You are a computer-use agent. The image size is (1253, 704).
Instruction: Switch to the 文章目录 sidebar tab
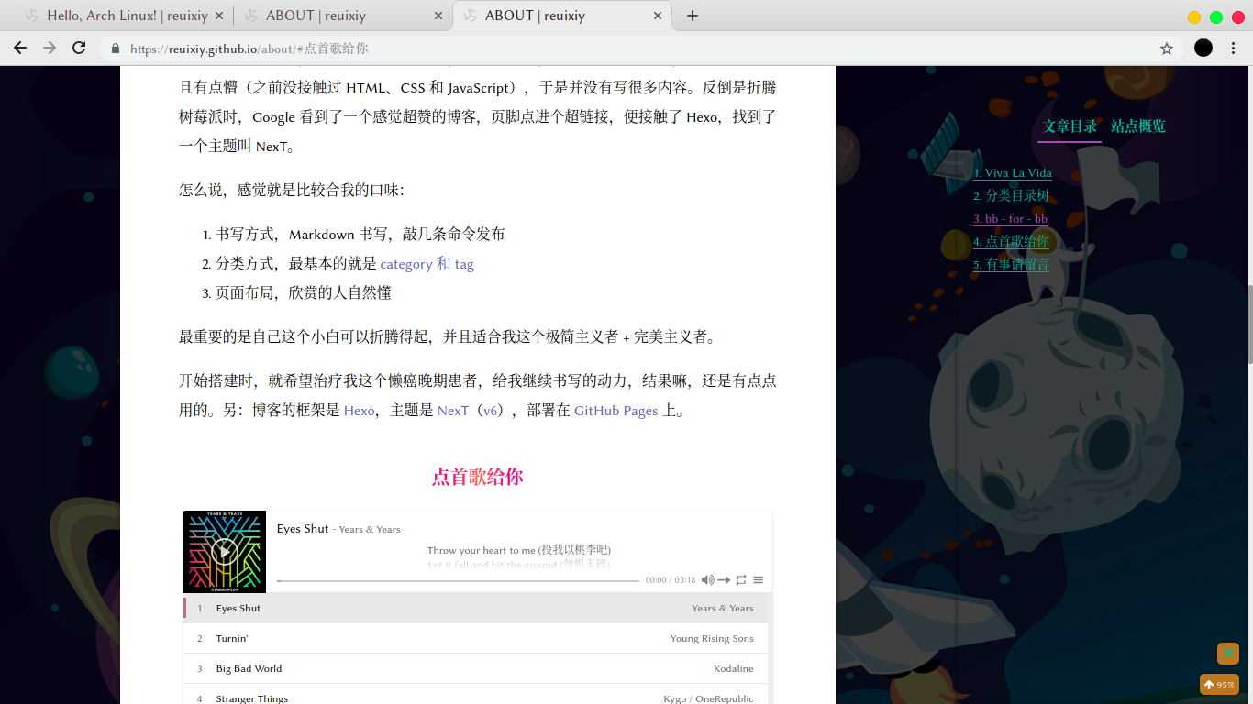coord(1070,126)
